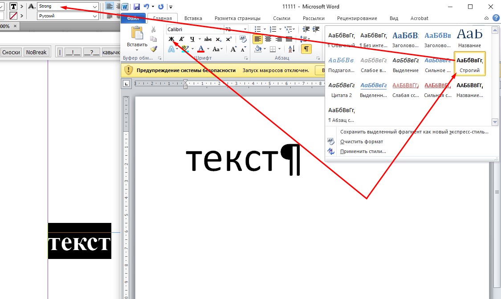Click the Increase Indent icon
The image size is (501, 299).
pos(316,29)
